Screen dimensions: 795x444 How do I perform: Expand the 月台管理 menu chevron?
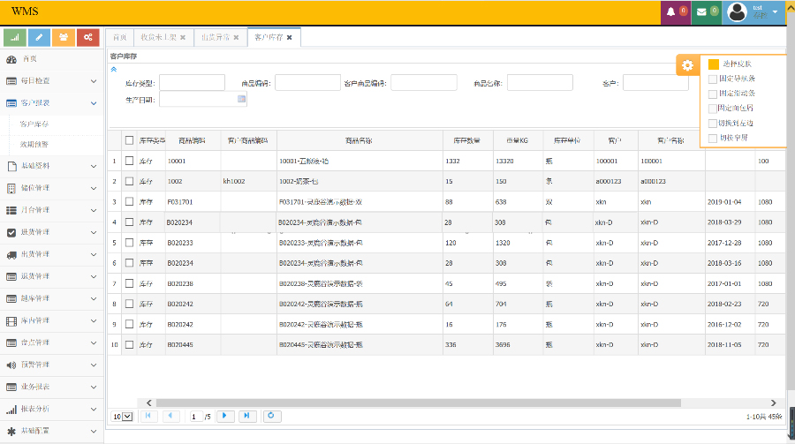94,210
